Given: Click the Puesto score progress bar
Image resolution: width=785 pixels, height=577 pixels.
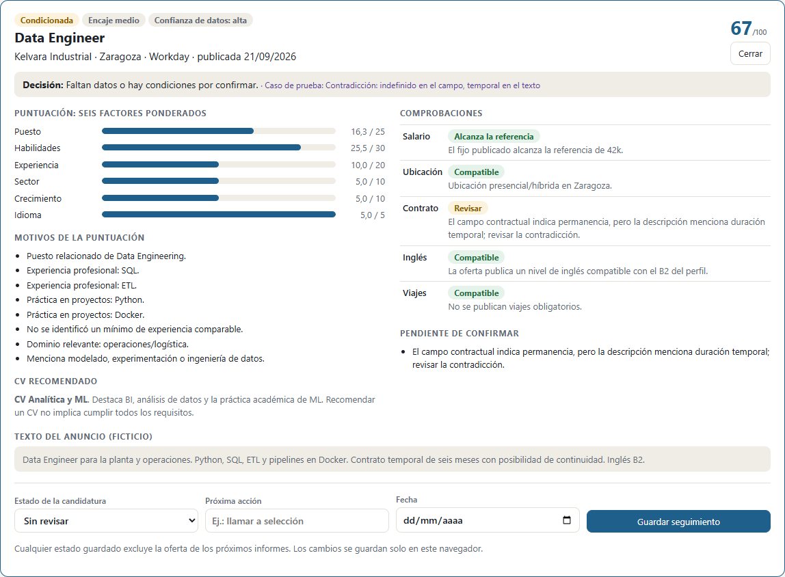Looking at the screenshot, I should [x=219, y=131].
